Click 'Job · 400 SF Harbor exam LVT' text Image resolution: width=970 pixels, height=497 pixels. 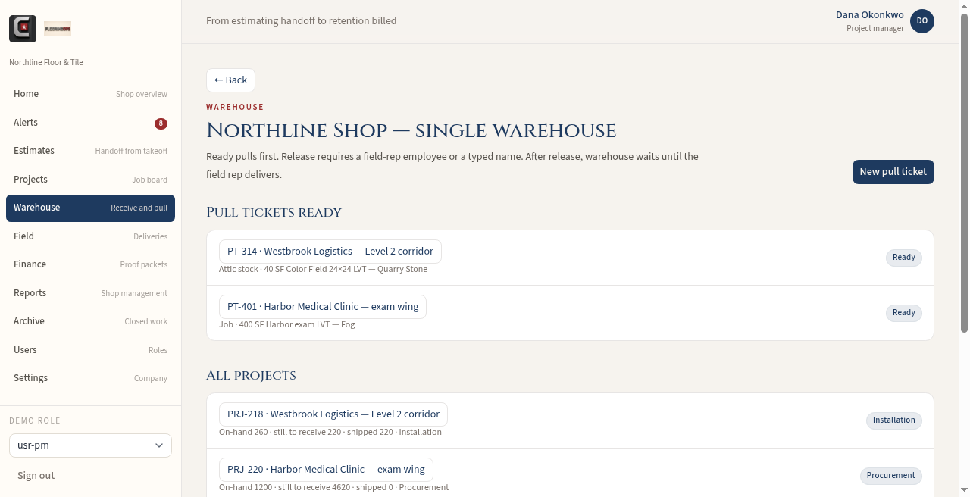click(x=287, y=325)
